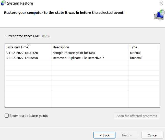This screenshot has height=140, width=165.
Task: Go to previous step with Back button
Action: pyautogui.click(x=104, y=135)
